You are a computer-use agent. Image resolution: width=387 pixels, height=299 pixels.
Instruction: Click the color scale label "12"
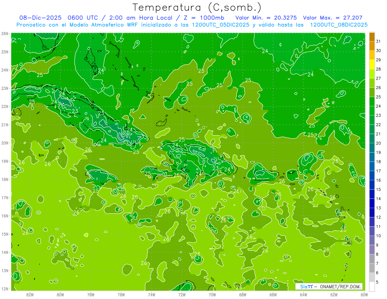tap(378, 217)
